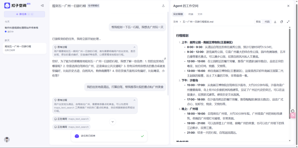
Task: Click the 扣子空间 logo icon
Action: [7, 6]
